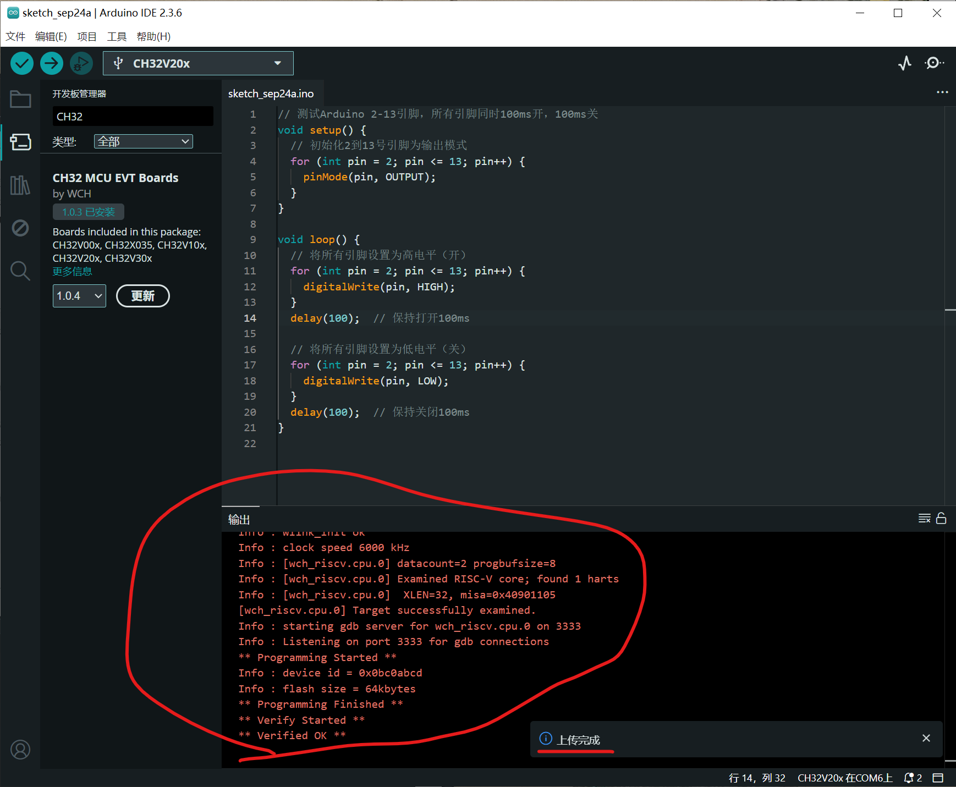Open the Serial Monitor
956x787 pixels.
point(933,63)
